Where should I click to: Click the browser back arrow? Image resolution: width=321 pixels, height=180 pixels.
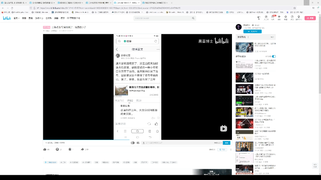coord(3,8)
